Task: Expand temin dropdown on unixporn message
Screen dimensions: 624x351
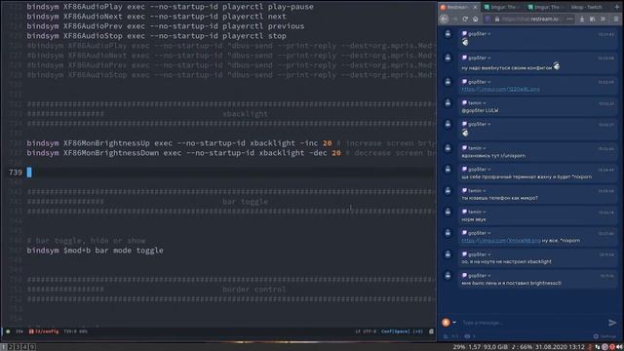Action: 485,148
